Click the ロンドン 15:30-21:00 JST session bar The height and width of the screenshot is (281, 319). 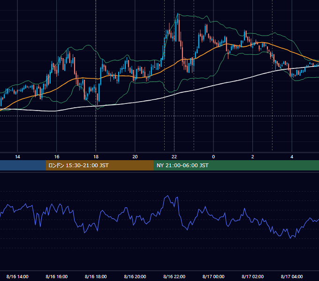coord(99,165)
